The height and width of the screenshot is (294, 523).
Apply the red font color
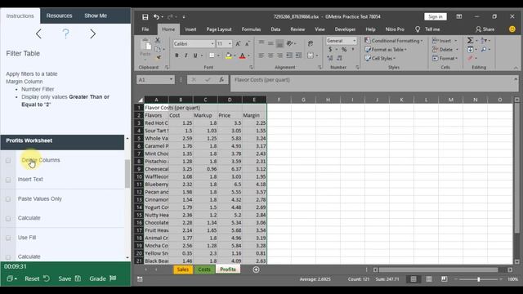point(243,56)
